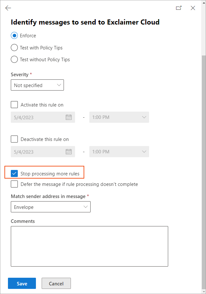206x294 pixels.
Task: Choose Test without Policy Tips
Action: click(x=14, y=59)
